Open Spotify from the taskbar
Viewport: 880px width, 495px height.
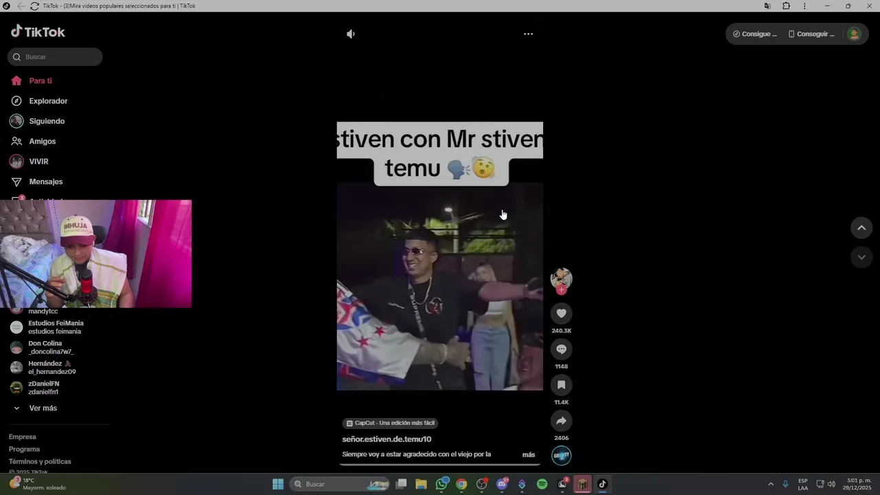542,484
